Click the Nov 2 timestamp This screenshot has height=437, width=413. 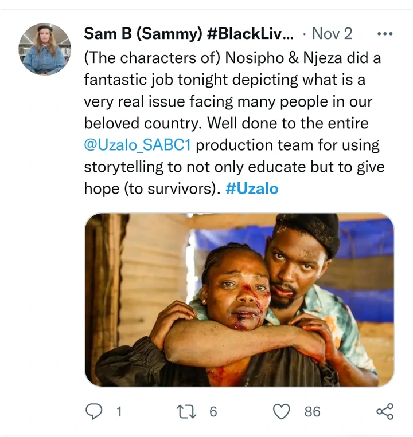(332, 34)
